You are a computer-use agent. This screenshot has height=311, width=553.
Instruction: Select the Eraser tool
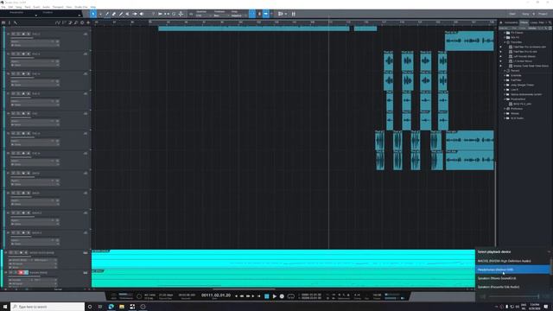click(x=113, y=14)
